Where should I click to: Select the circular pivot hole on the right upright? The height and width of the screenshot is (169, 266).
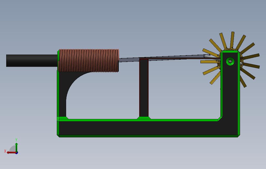tap(230, 61)
